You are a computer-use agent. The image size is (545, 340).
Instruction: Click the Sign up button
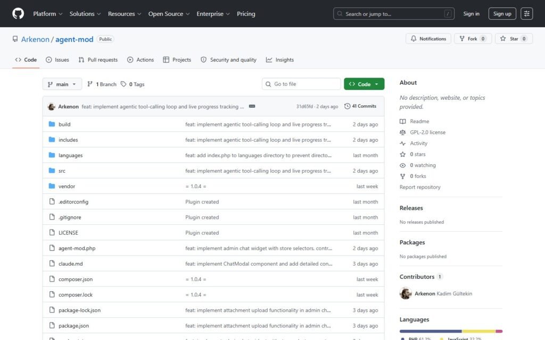pos(502,13)
